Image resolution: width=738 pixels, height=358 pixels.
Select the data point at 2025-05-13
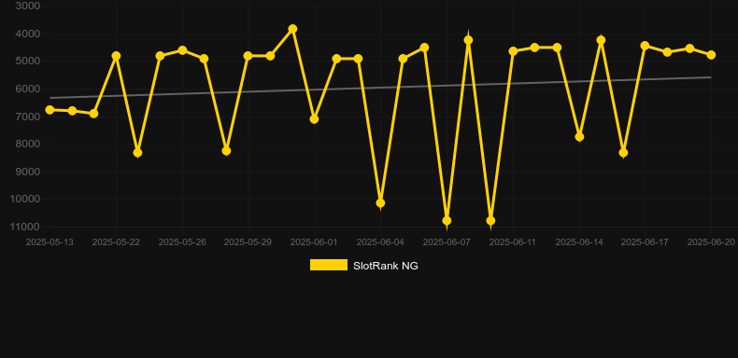50,109
